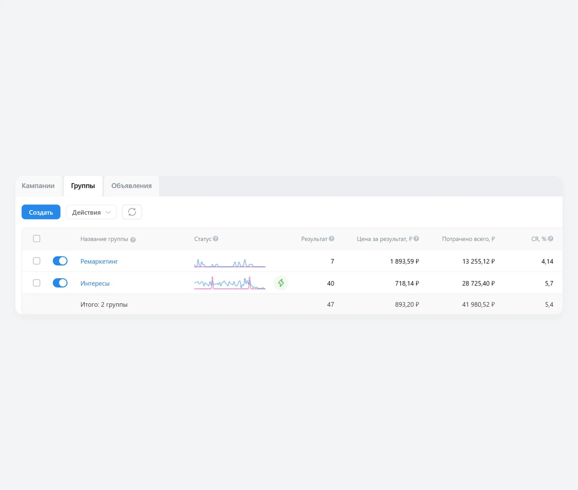Click the value 1 893,59 ₽

pyautogui.click(x=405, y=261)
